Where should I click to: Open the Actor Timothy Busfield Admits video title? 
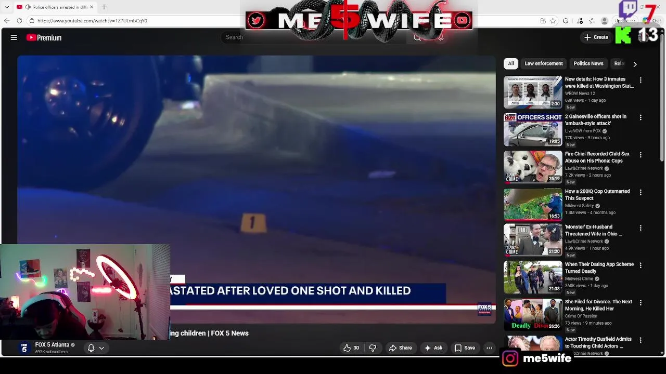tap(598, 342)
